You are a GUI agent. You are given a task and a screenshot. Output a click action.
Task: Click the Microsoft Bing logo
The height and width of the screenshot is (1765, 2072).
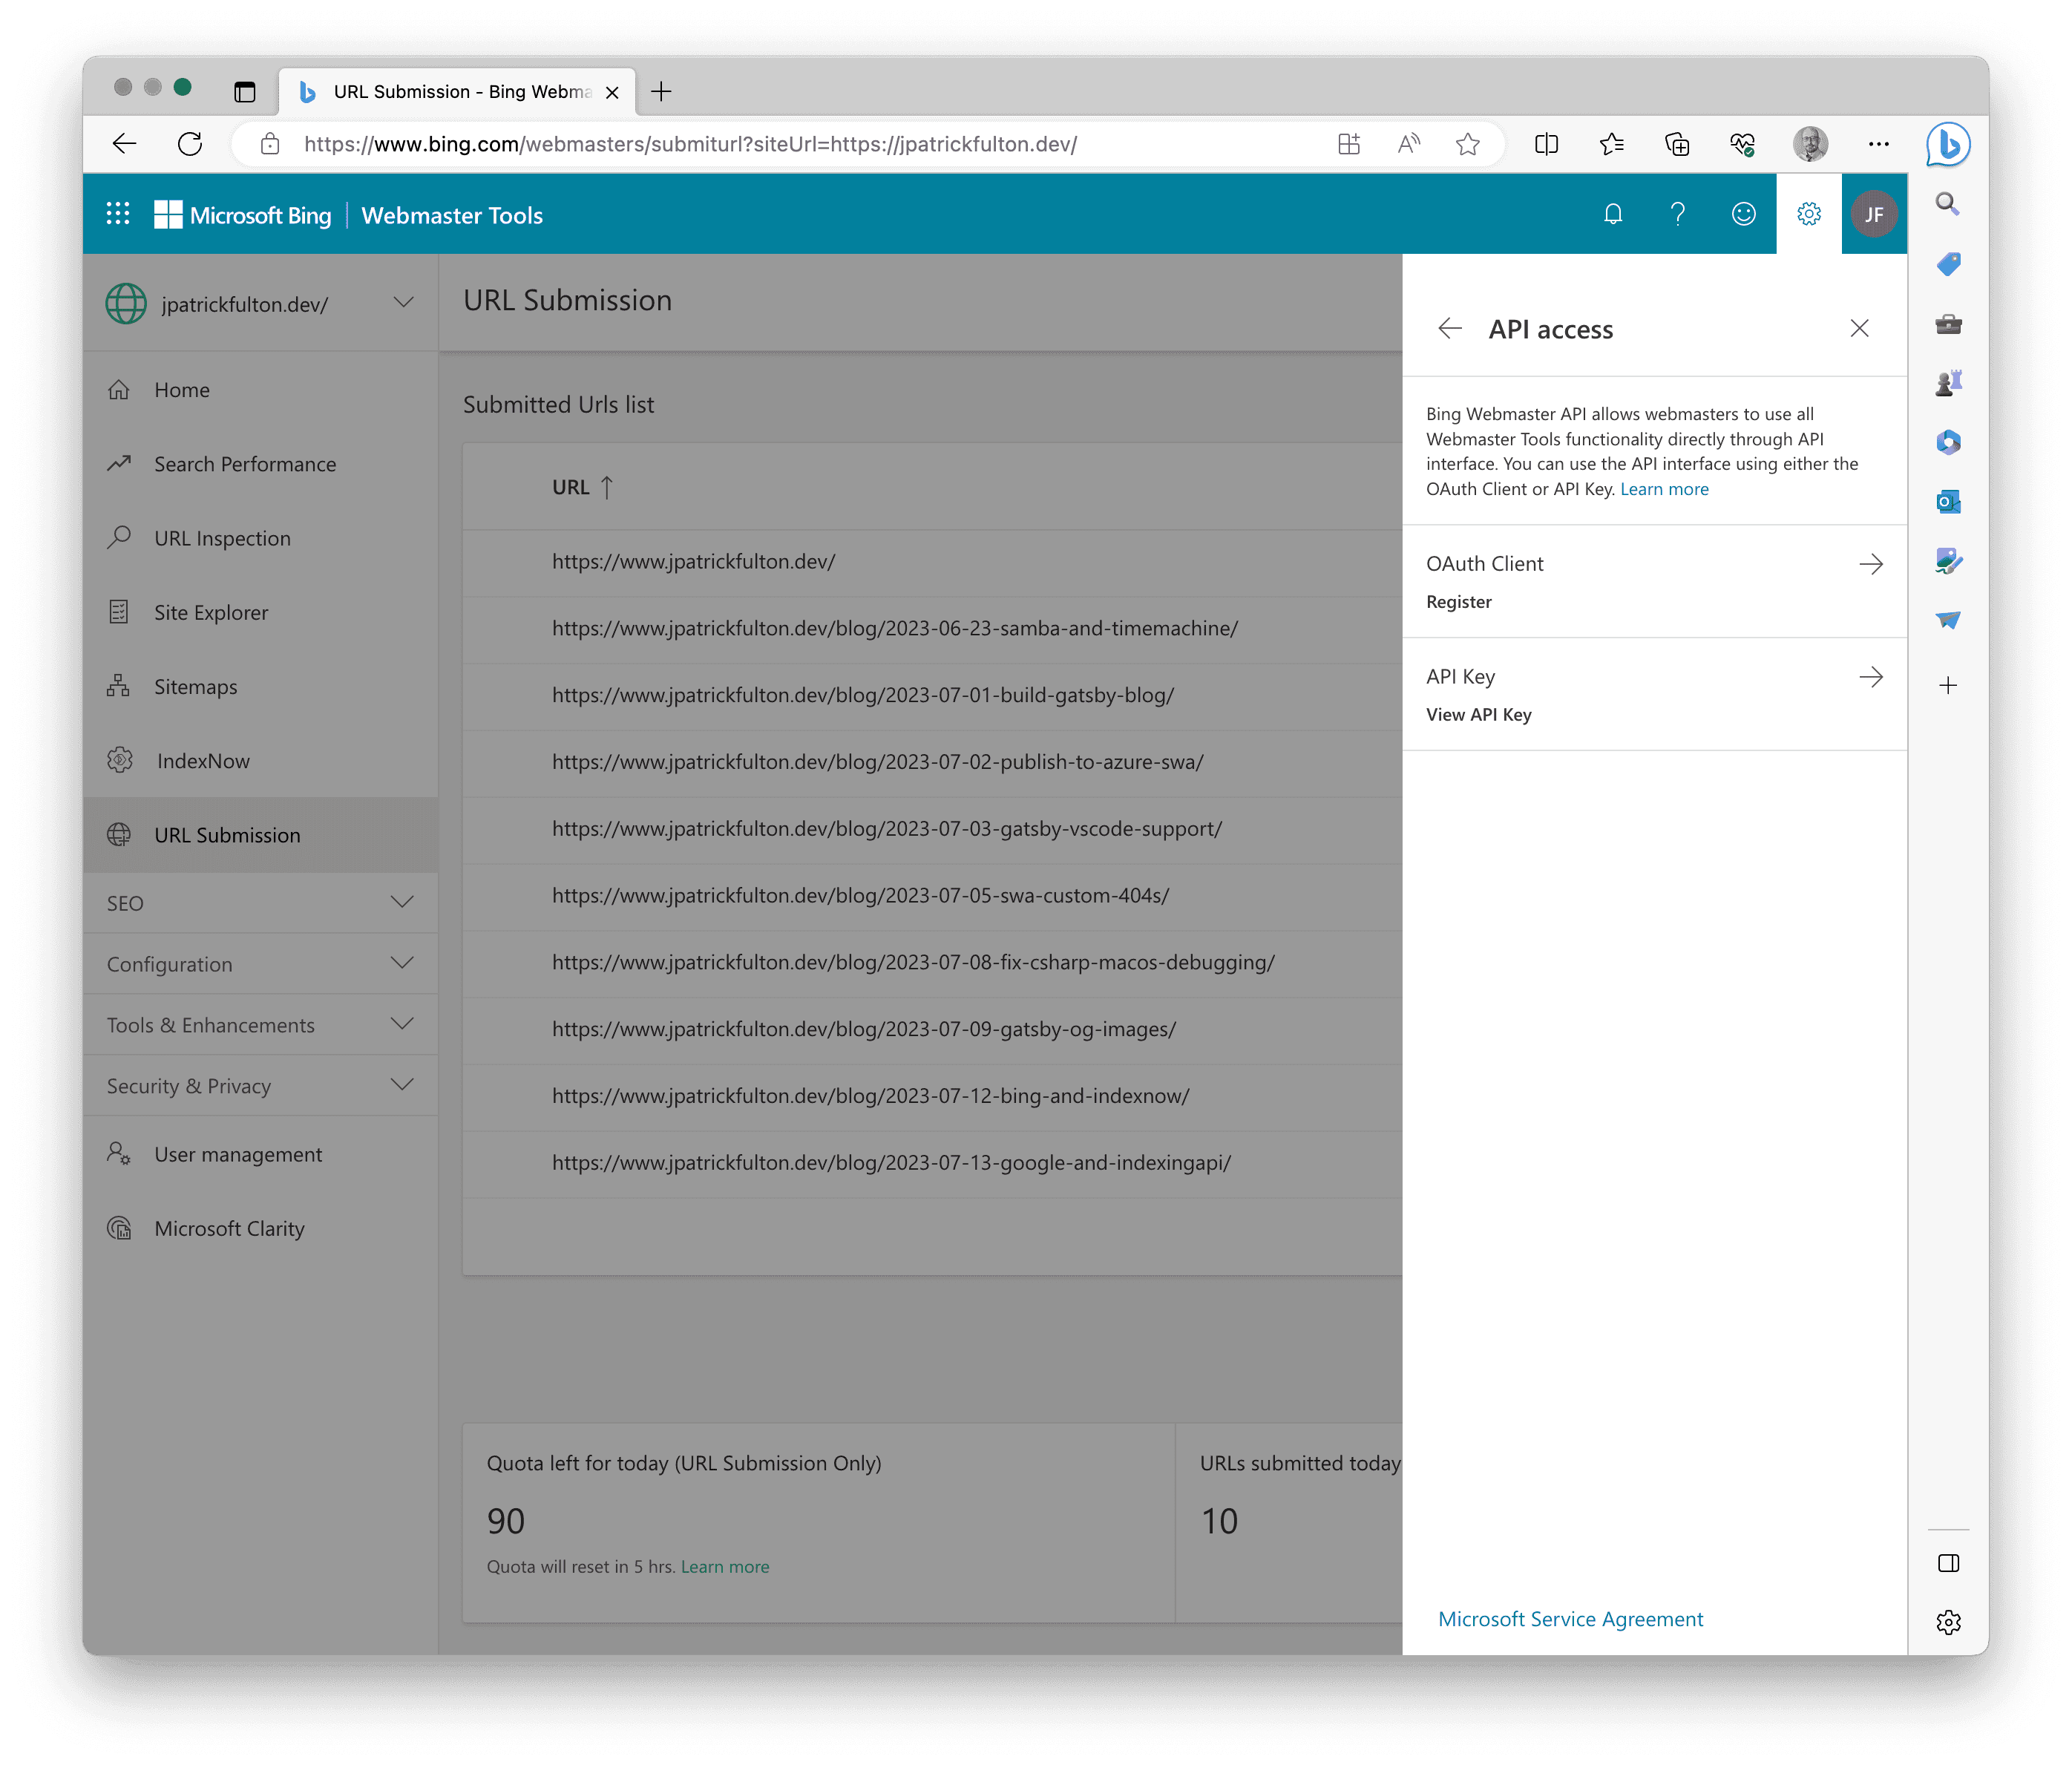click(x=243, y=215)
